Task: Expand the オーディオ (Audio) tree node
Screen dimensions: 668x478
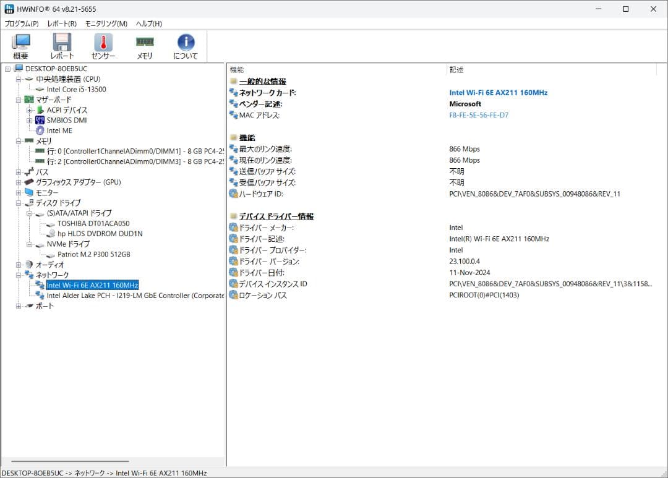Action: [19, 265]
